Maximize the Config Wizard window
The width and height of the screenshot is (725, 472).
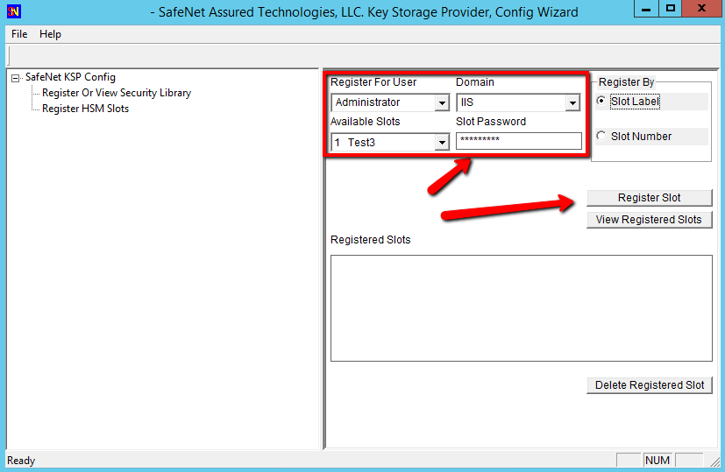(671, 9)
